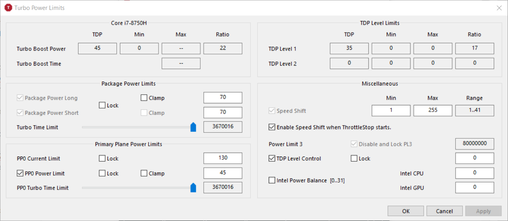Close the Turbo Power Limits window

pyautogui.click(x=499, y=8)
